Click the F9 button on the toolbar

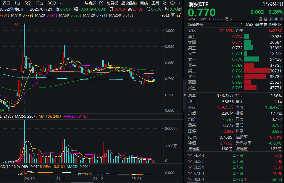point(101,3)
